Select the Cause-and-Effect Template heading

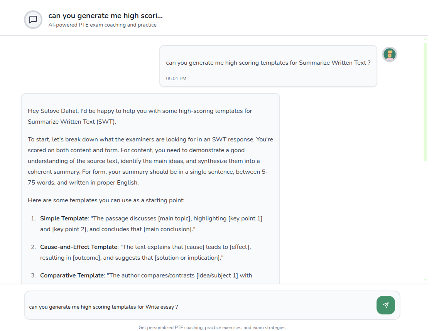(x=78, y=247)
